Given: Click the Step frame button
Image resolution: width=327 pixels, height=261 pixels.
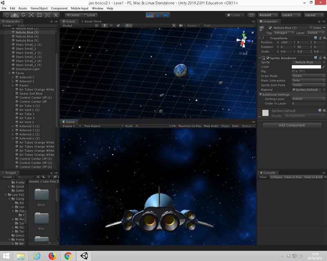Looking at the screenshot, I should (x=166, y=15).
